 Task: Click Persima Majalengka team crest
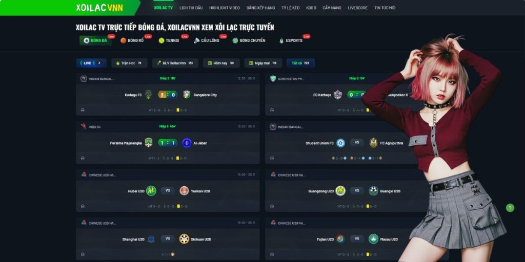[148, 143]
